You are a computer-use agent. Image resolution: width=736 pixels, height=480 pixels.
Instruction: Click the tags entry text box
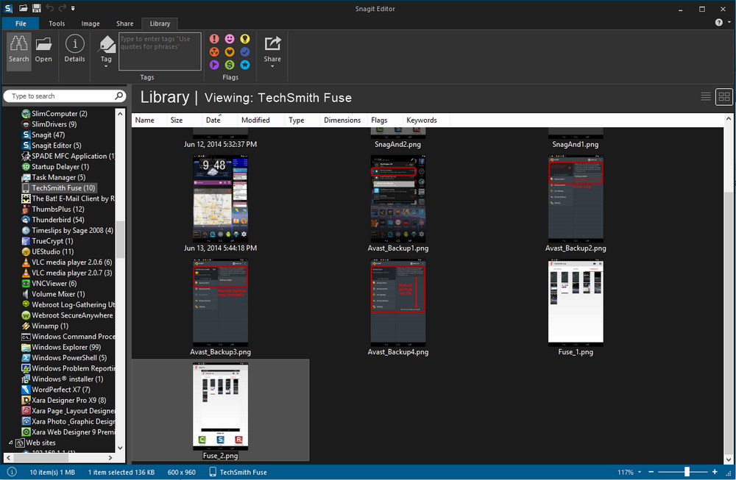[x=160, y=51]
